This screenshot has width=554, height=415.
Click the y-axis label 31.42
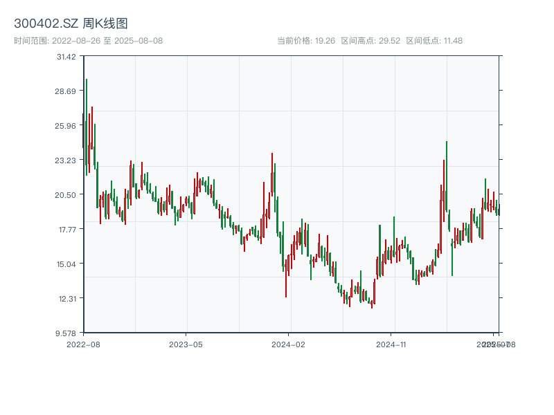[66, 57]
